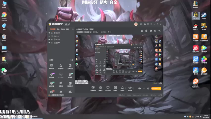The width and height of the screenshot is (211, 119).
Task: Hide the 全屏 6 layer with its eye
Action: [x=49, y=43]
